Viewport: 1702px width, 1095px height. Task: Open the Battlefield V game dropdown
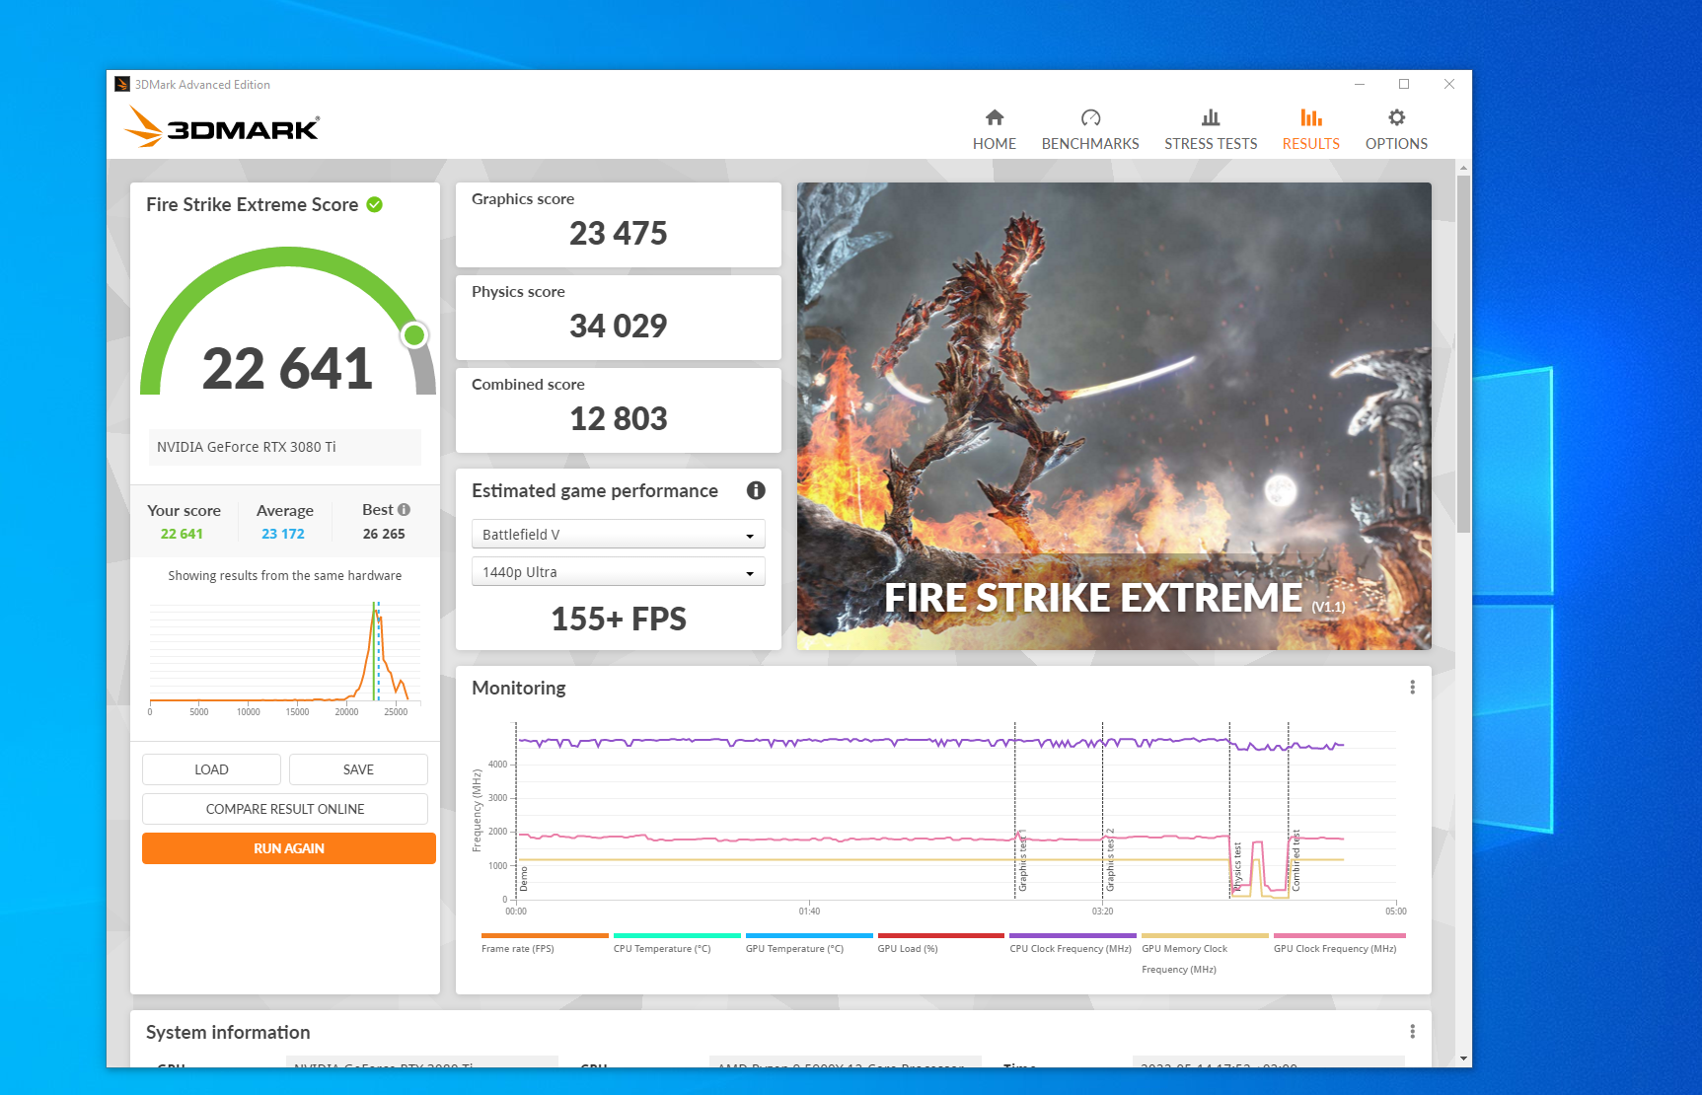coord(619,534)
